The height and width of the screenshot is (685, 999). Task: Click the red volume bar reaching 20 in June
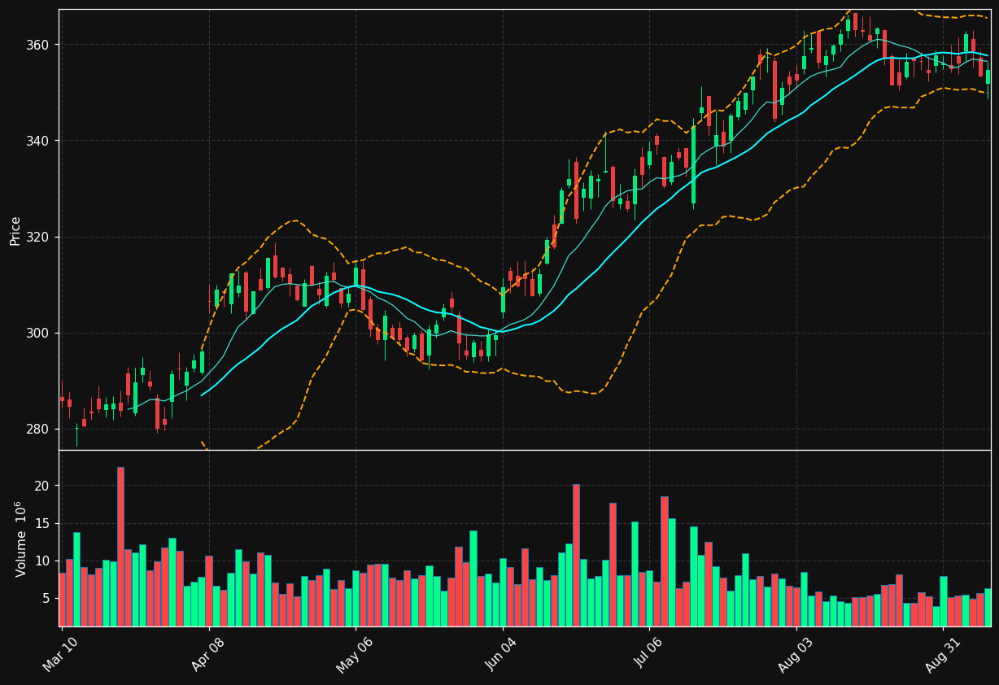(576, 556)
